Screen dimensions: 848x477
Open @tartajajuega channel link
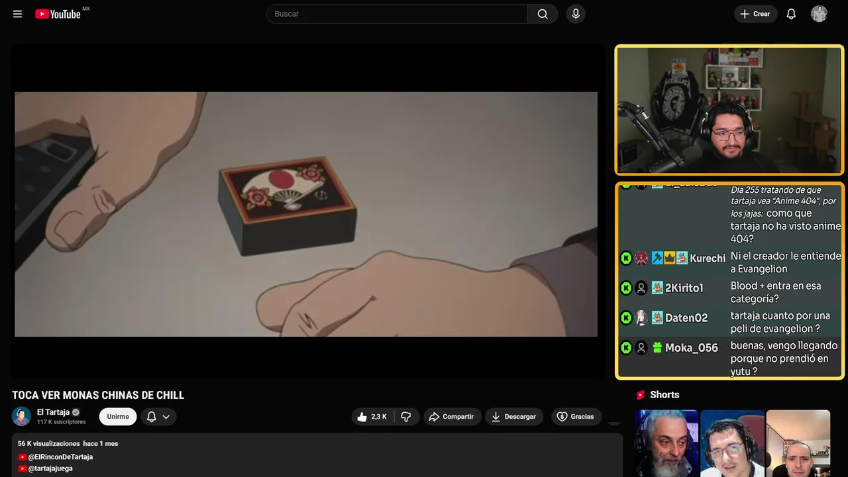click(50, 468)
